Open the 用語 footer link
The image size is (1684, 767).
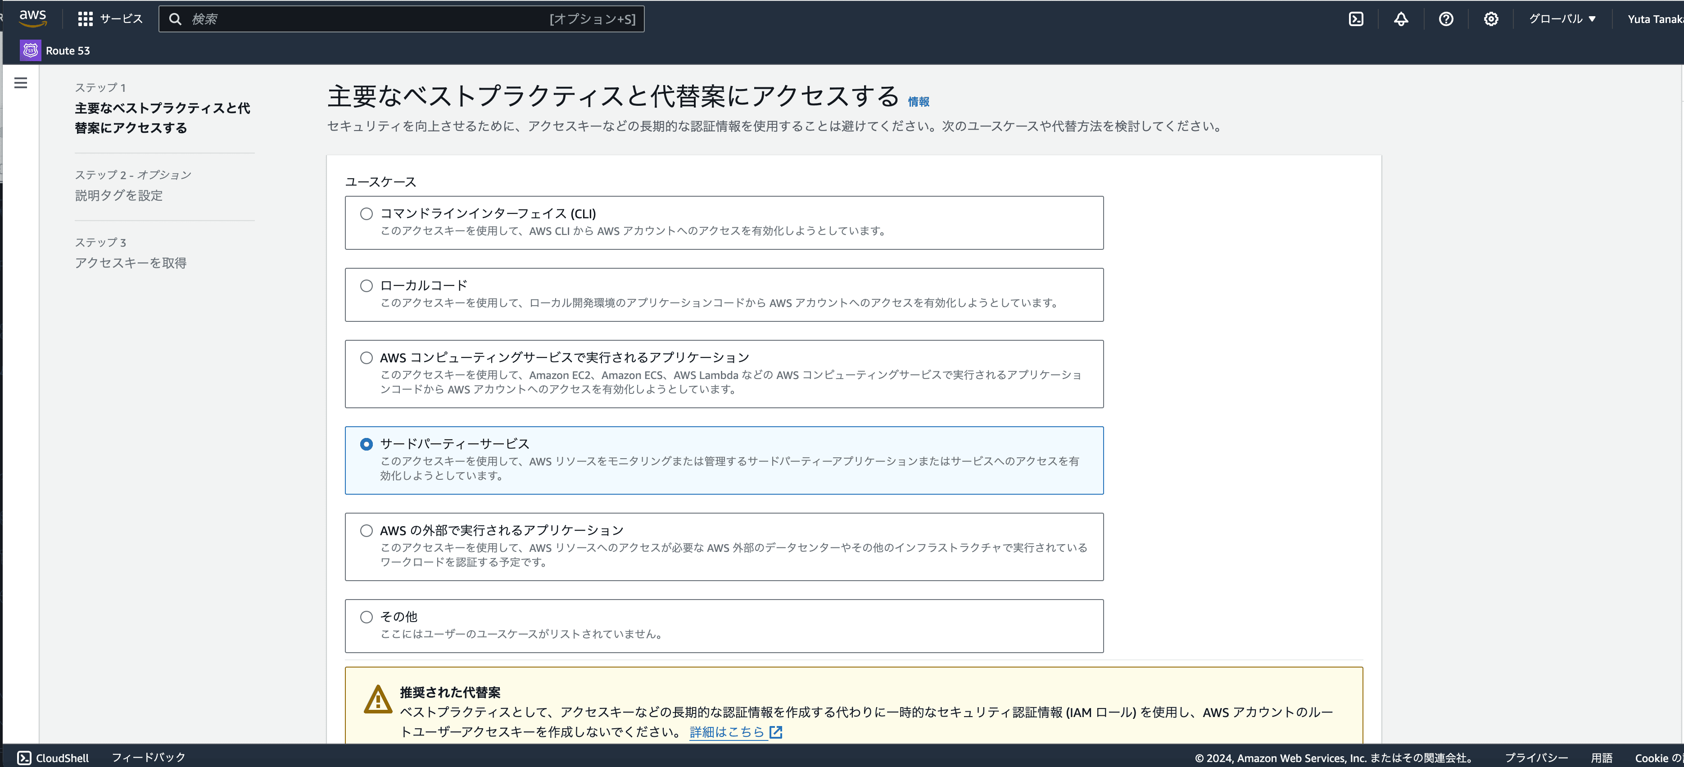click(x=1602, y=758)
